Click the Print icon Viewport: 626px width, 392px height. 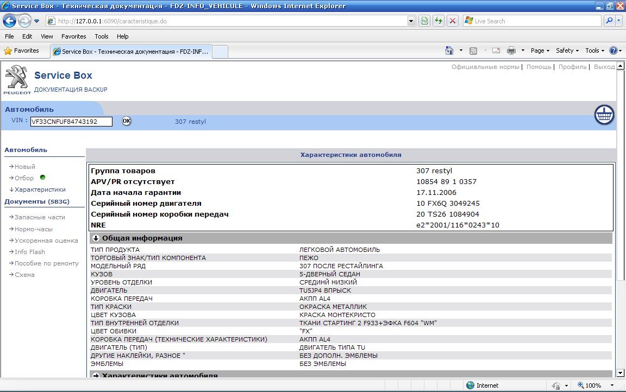tap(511, 50)
